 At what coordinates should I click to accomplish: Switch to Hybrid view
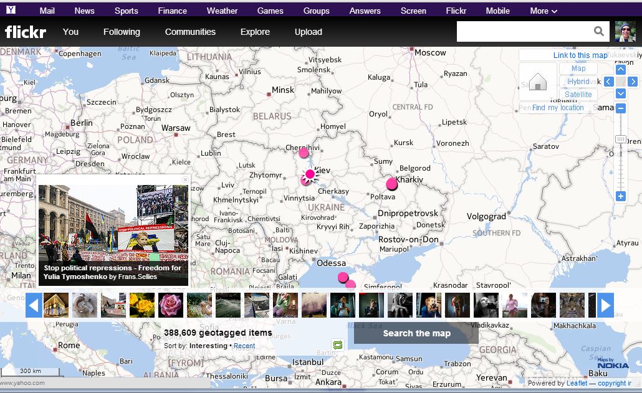pos(578,82)
